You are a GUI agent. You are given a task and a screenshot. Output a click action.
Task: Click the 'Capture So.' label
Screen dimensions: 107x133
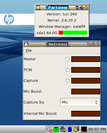(34, 102)
